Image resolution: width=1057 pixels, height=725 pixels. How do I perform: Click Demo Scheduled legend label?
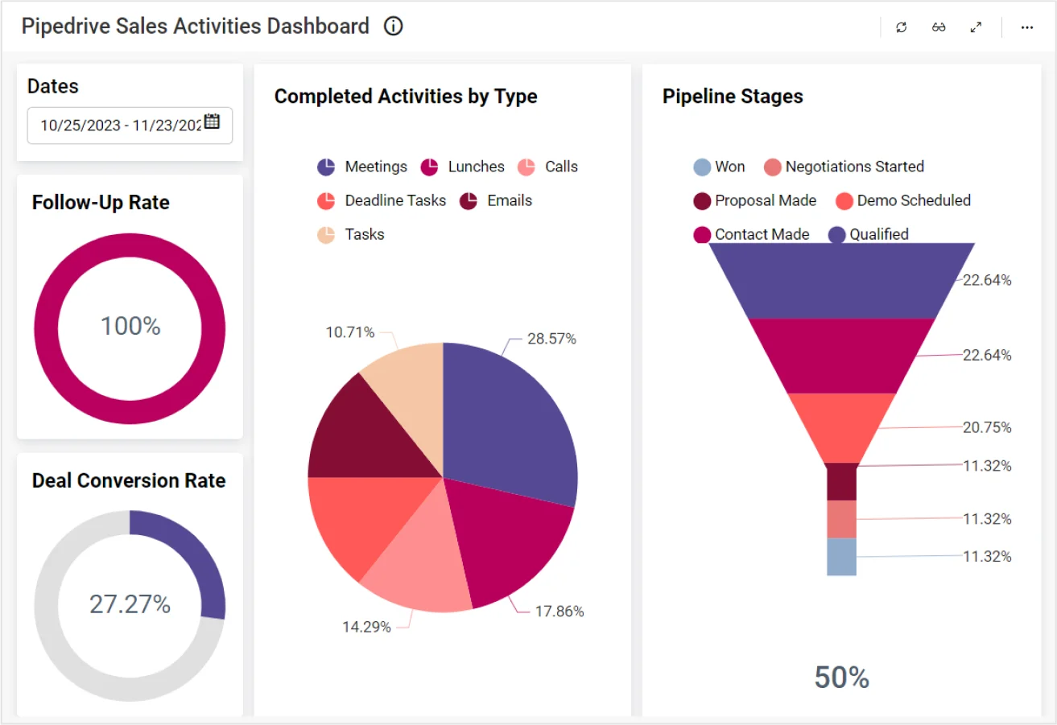pyautogui.click(x=914, y=201)
